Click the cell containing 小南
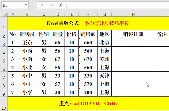 pos(27,59)
